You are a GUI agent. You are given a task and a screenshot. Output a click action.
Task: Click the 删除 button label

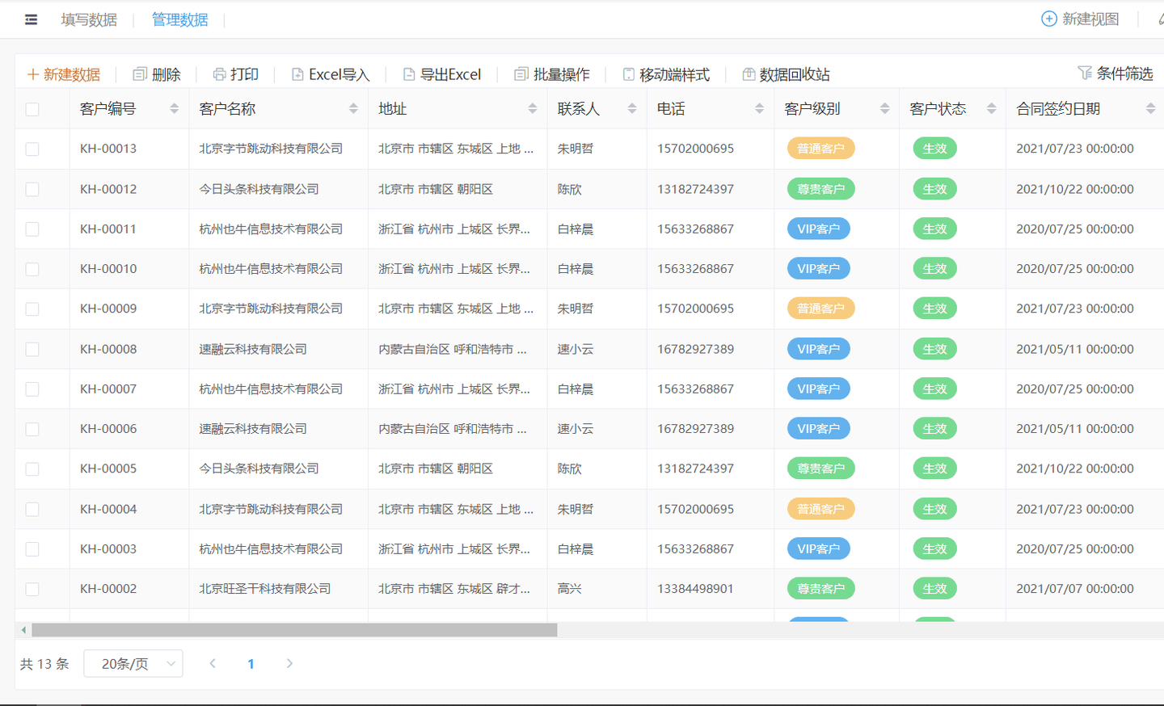point(166,74)
